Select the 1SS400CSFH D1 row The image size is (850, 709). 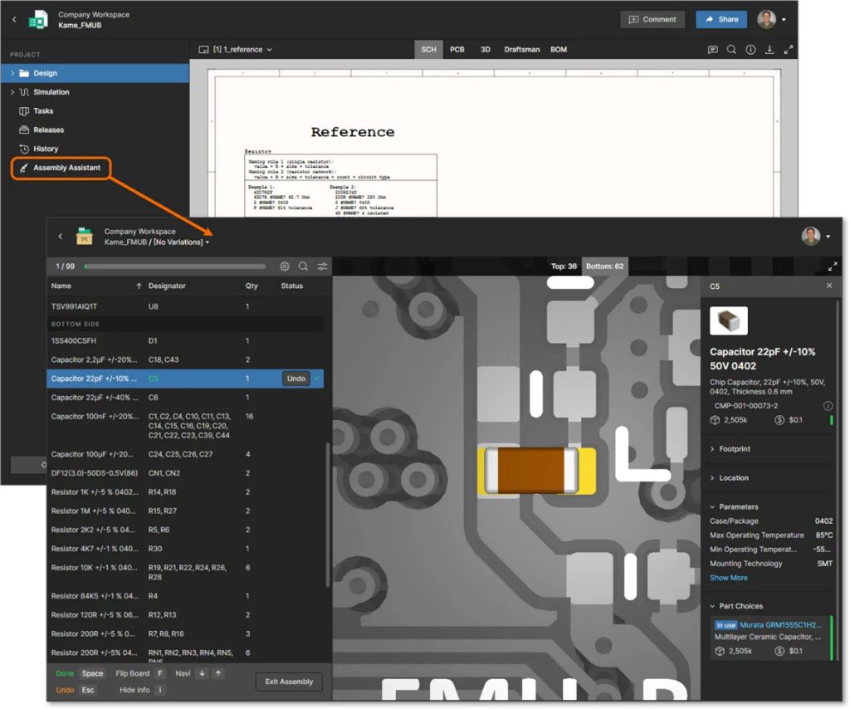(x=185, y=341)
